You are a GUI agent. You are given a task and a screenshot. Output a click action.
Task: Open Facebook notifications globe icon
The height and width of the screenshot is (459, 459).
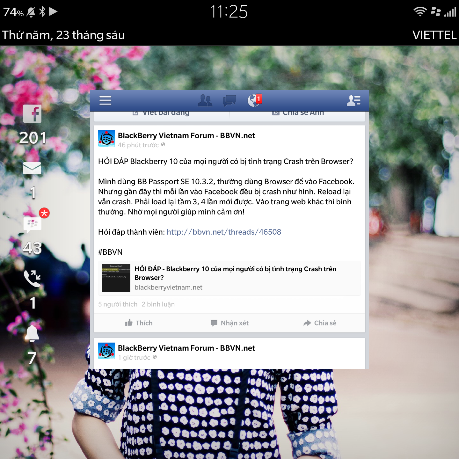tap(254, 100)
